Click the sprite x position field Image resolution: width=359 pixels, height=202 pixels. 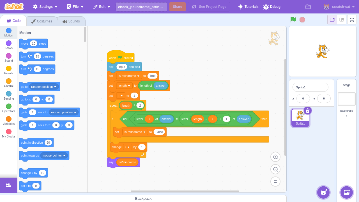pyautogui.click(x=303, y=98)
